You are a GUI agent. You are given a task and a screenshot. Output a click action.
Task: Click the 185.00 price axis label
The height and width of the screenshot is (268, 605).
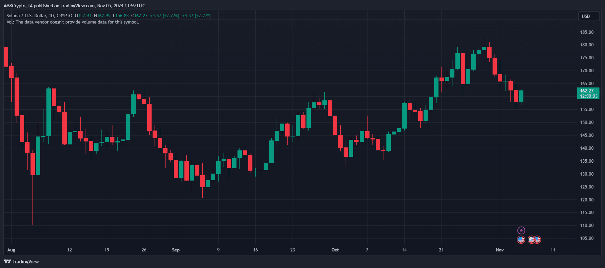[587, 32]
